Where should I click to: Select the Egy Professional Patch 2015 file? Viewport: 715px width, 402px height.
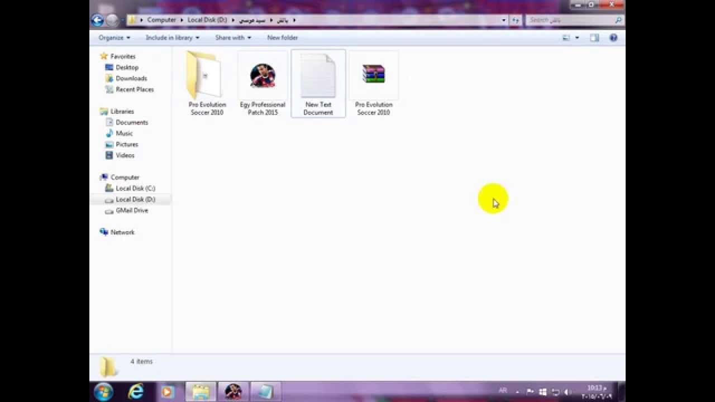click(263, 84)
